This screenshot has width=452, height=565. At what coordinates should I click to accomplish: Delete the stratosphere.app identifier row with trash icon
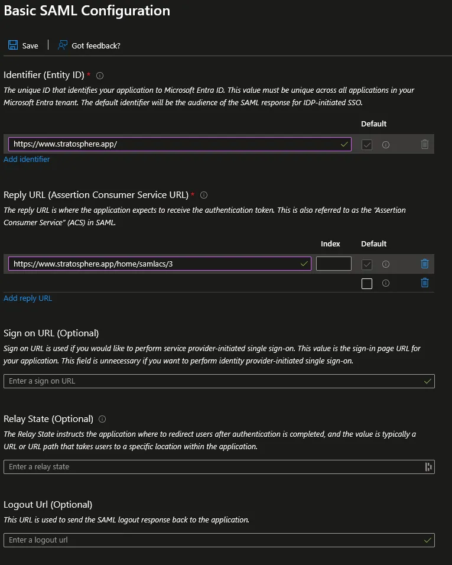click(x=425, y=144)
